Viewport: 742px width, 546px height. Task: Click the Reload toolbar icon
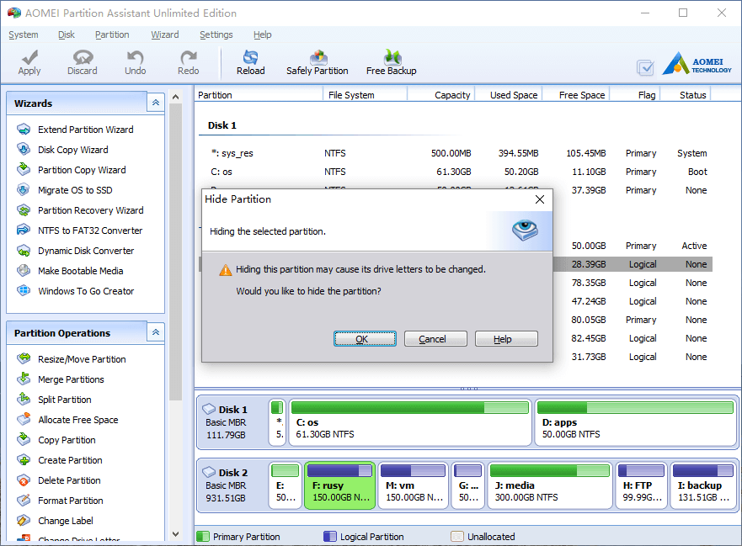pos(251,62)
